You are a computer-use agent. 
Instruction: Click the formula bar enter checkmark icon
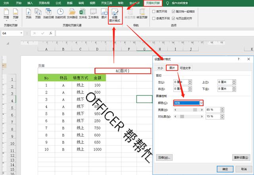[x=42, y=33]
